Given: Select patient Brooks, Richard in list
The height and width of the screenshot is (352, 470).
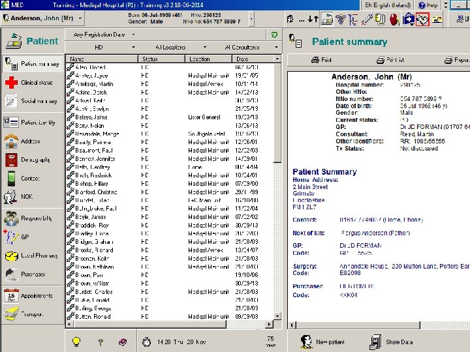Looking at the screenshot, I should [x=169, y=250].
